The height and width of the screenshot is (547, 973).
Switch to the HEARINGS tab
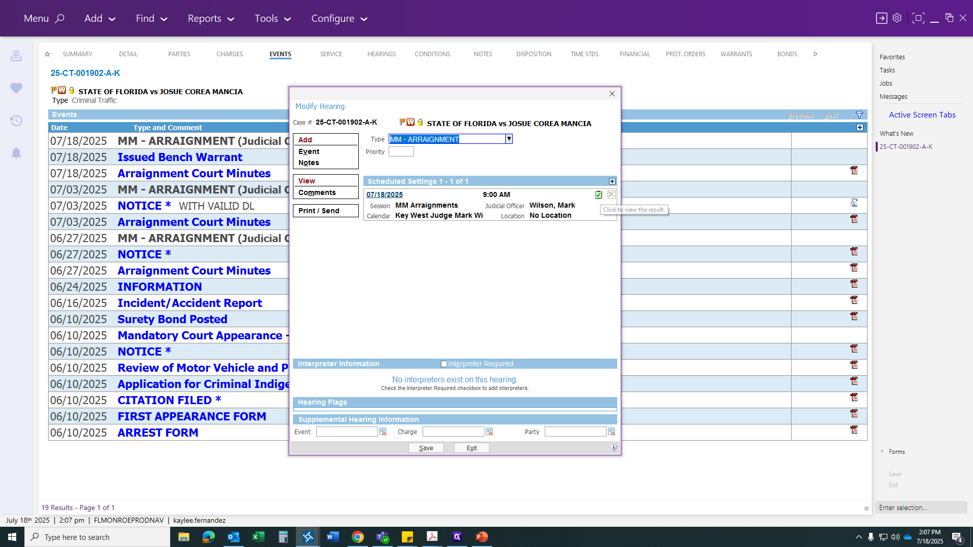pos(382,54)
